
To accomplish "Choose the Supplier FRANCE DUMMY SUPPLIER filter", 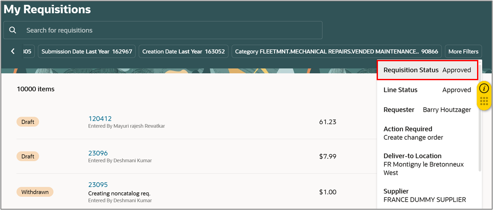I will [x=427, y=195].
